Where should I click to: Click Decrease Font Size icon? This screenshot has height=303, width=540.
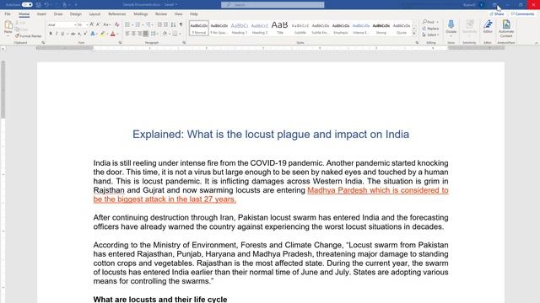tap(98, 24)
